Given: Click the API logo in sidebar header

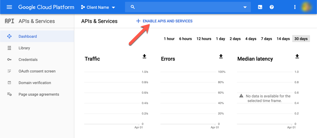Looking at the screenshot, I should pyautogui.click(x=10, y=21).
